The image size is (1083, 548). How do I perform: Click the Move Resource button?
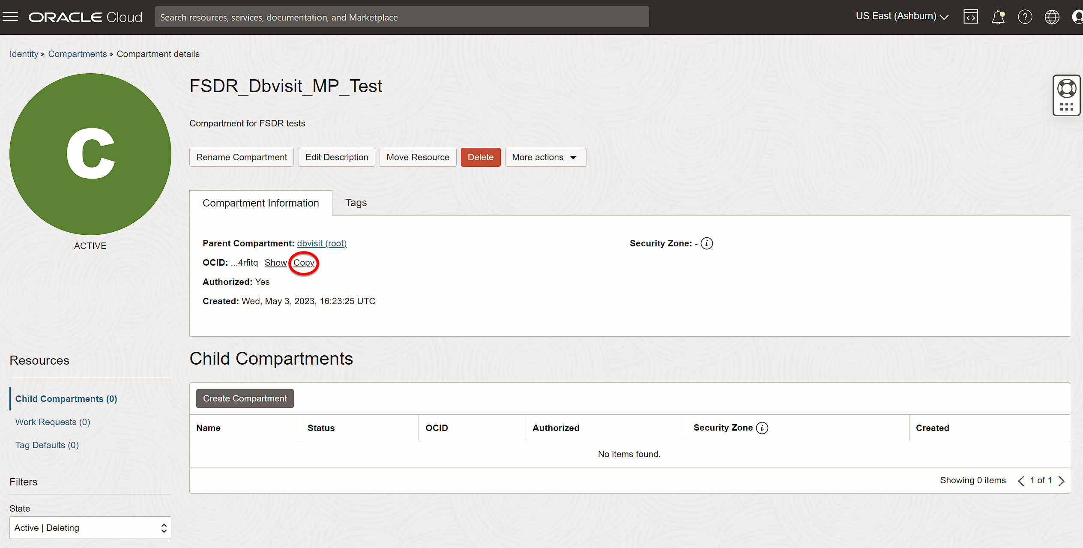coord(418,157)
